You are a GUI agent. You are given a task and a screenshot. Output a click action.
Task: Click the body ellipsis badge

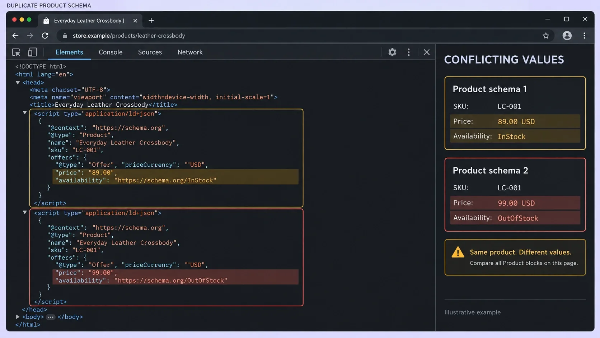(51, 317)
